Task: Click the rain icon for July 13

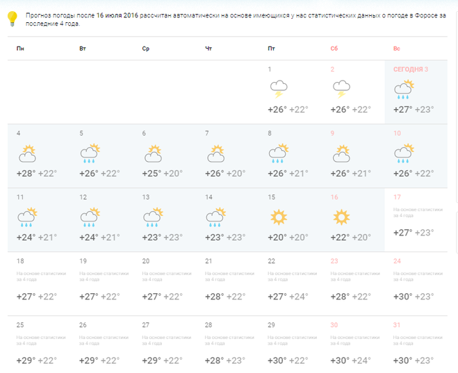Action: pos(153,217)
